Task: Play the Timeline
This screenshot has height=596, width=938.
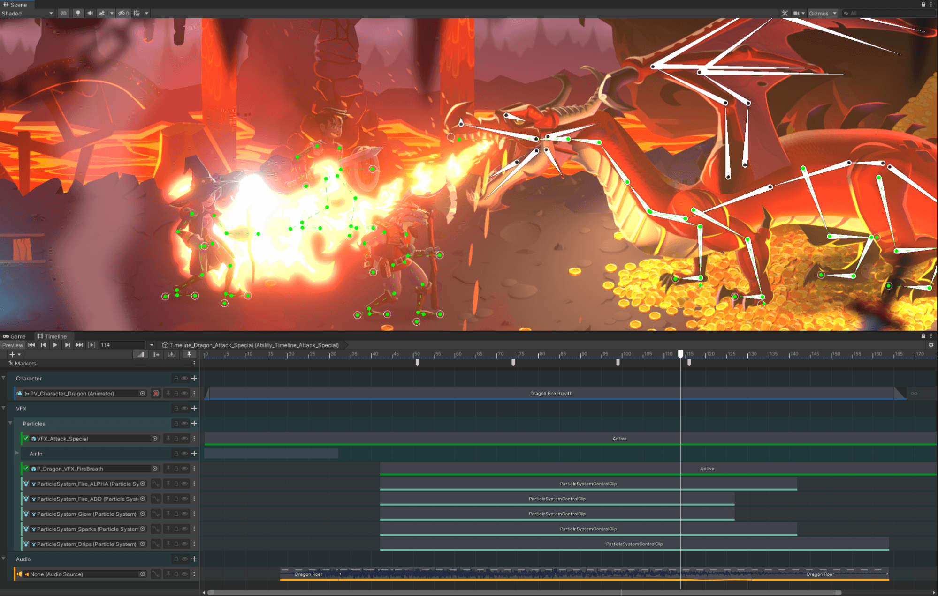Action: point(55,345)
